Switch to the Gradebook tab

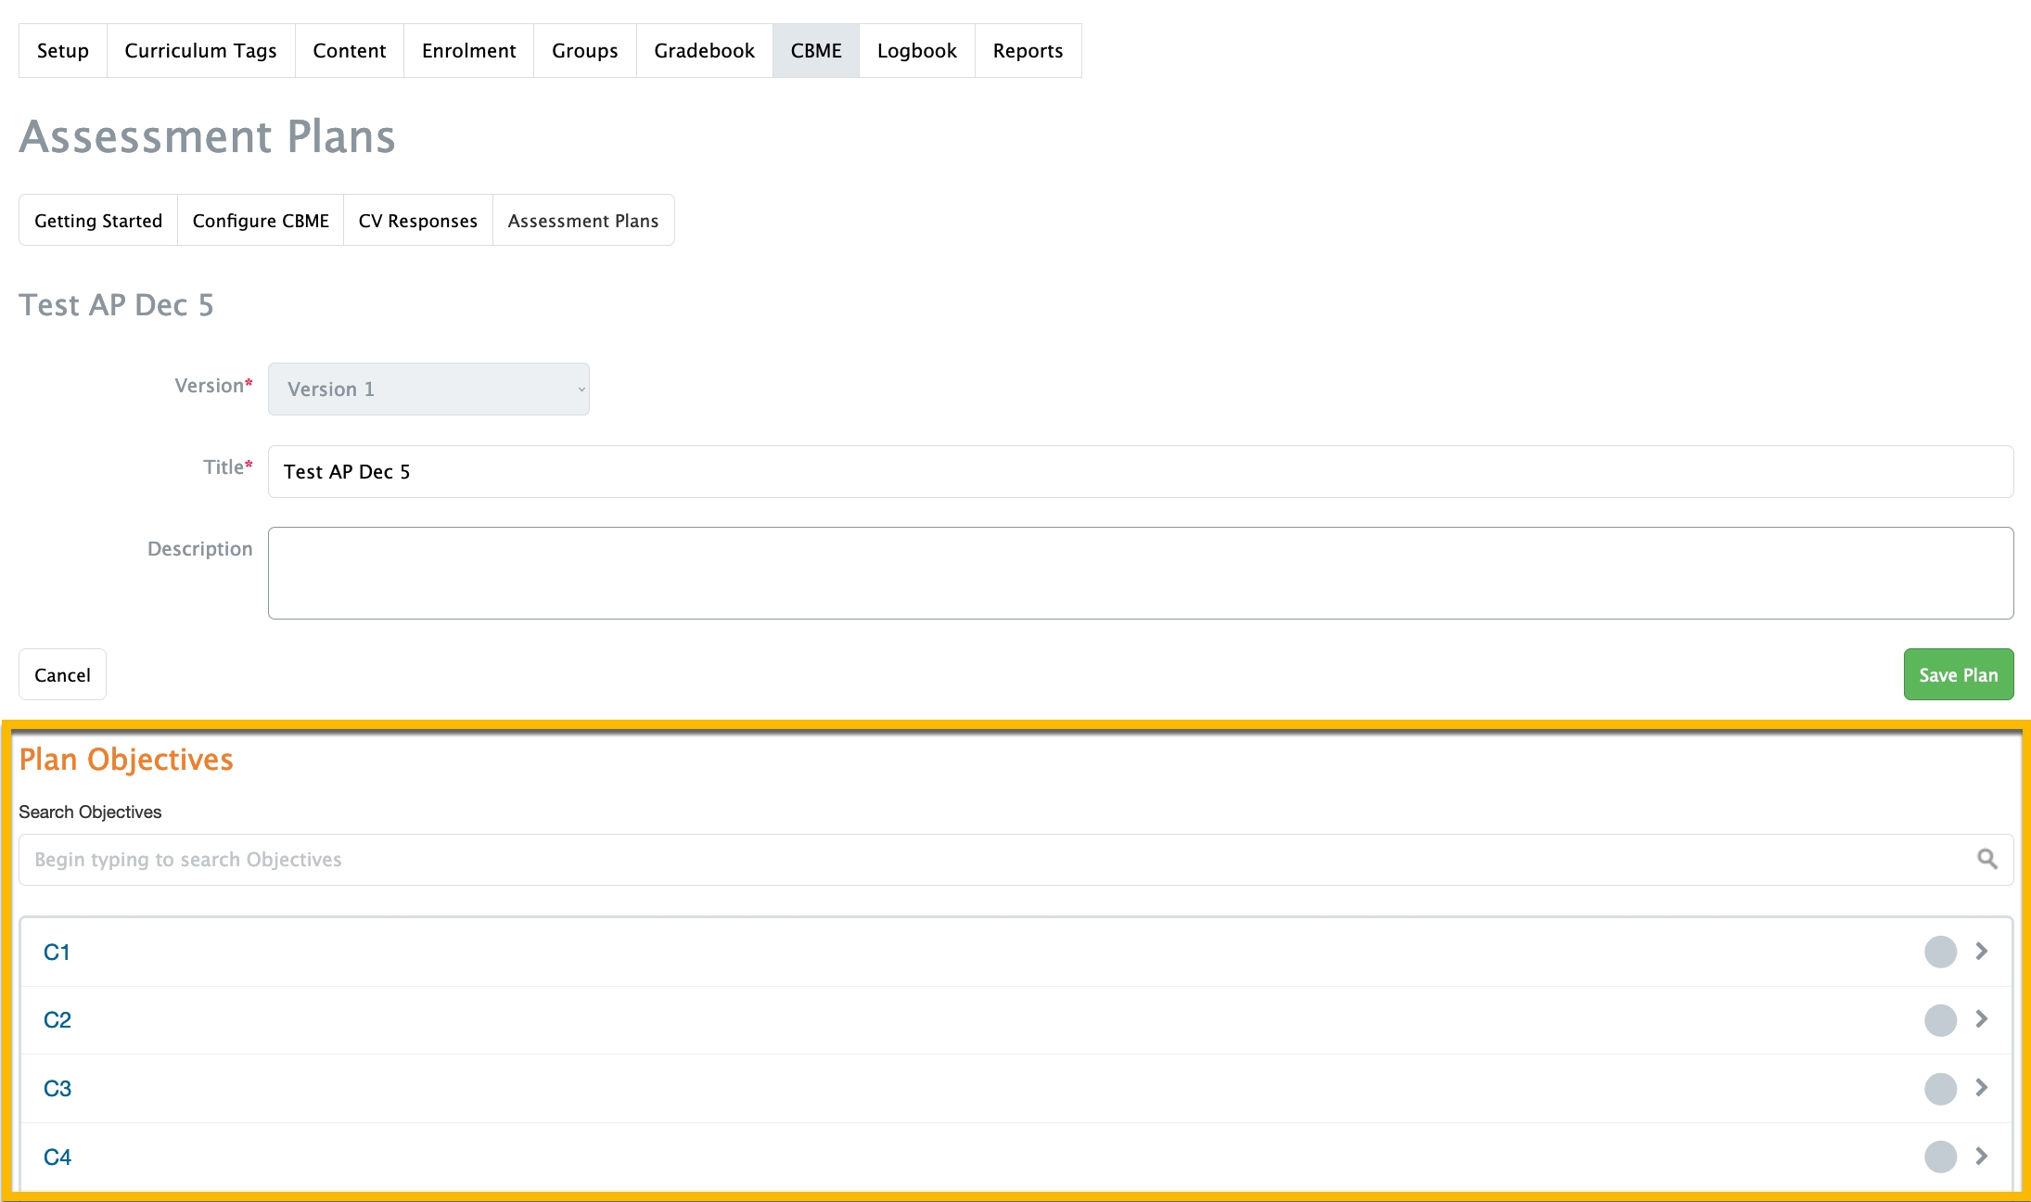(x=704, y=51)
